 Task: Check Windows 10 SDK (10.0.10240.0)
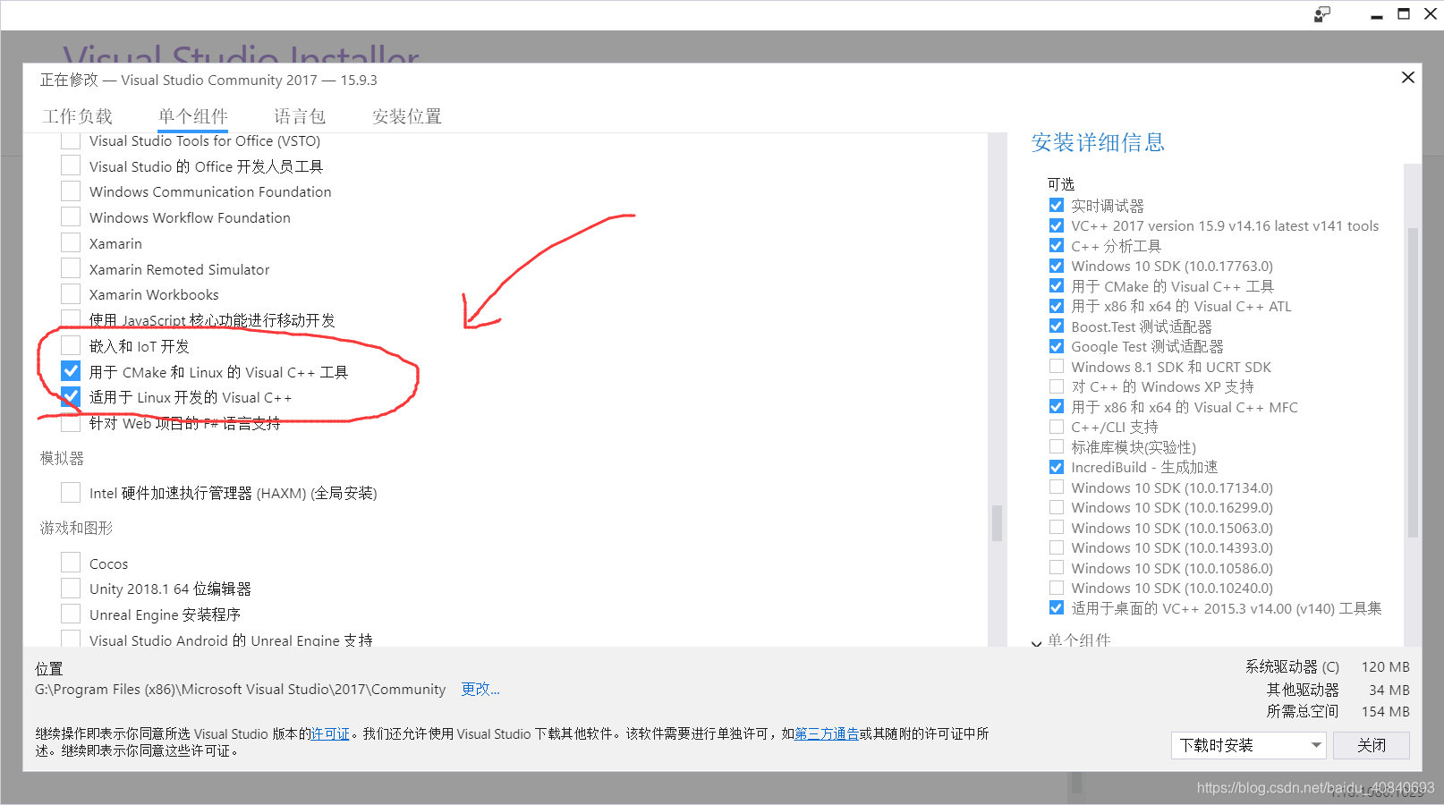(x=1057, y=588)
